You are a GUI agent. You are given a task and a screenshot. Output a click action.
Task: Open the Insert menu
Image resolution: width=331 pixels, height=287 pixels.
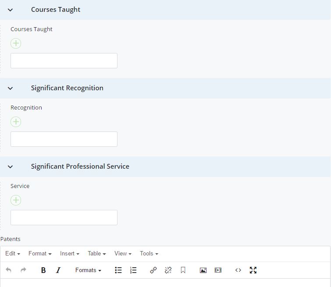[69, 254]
